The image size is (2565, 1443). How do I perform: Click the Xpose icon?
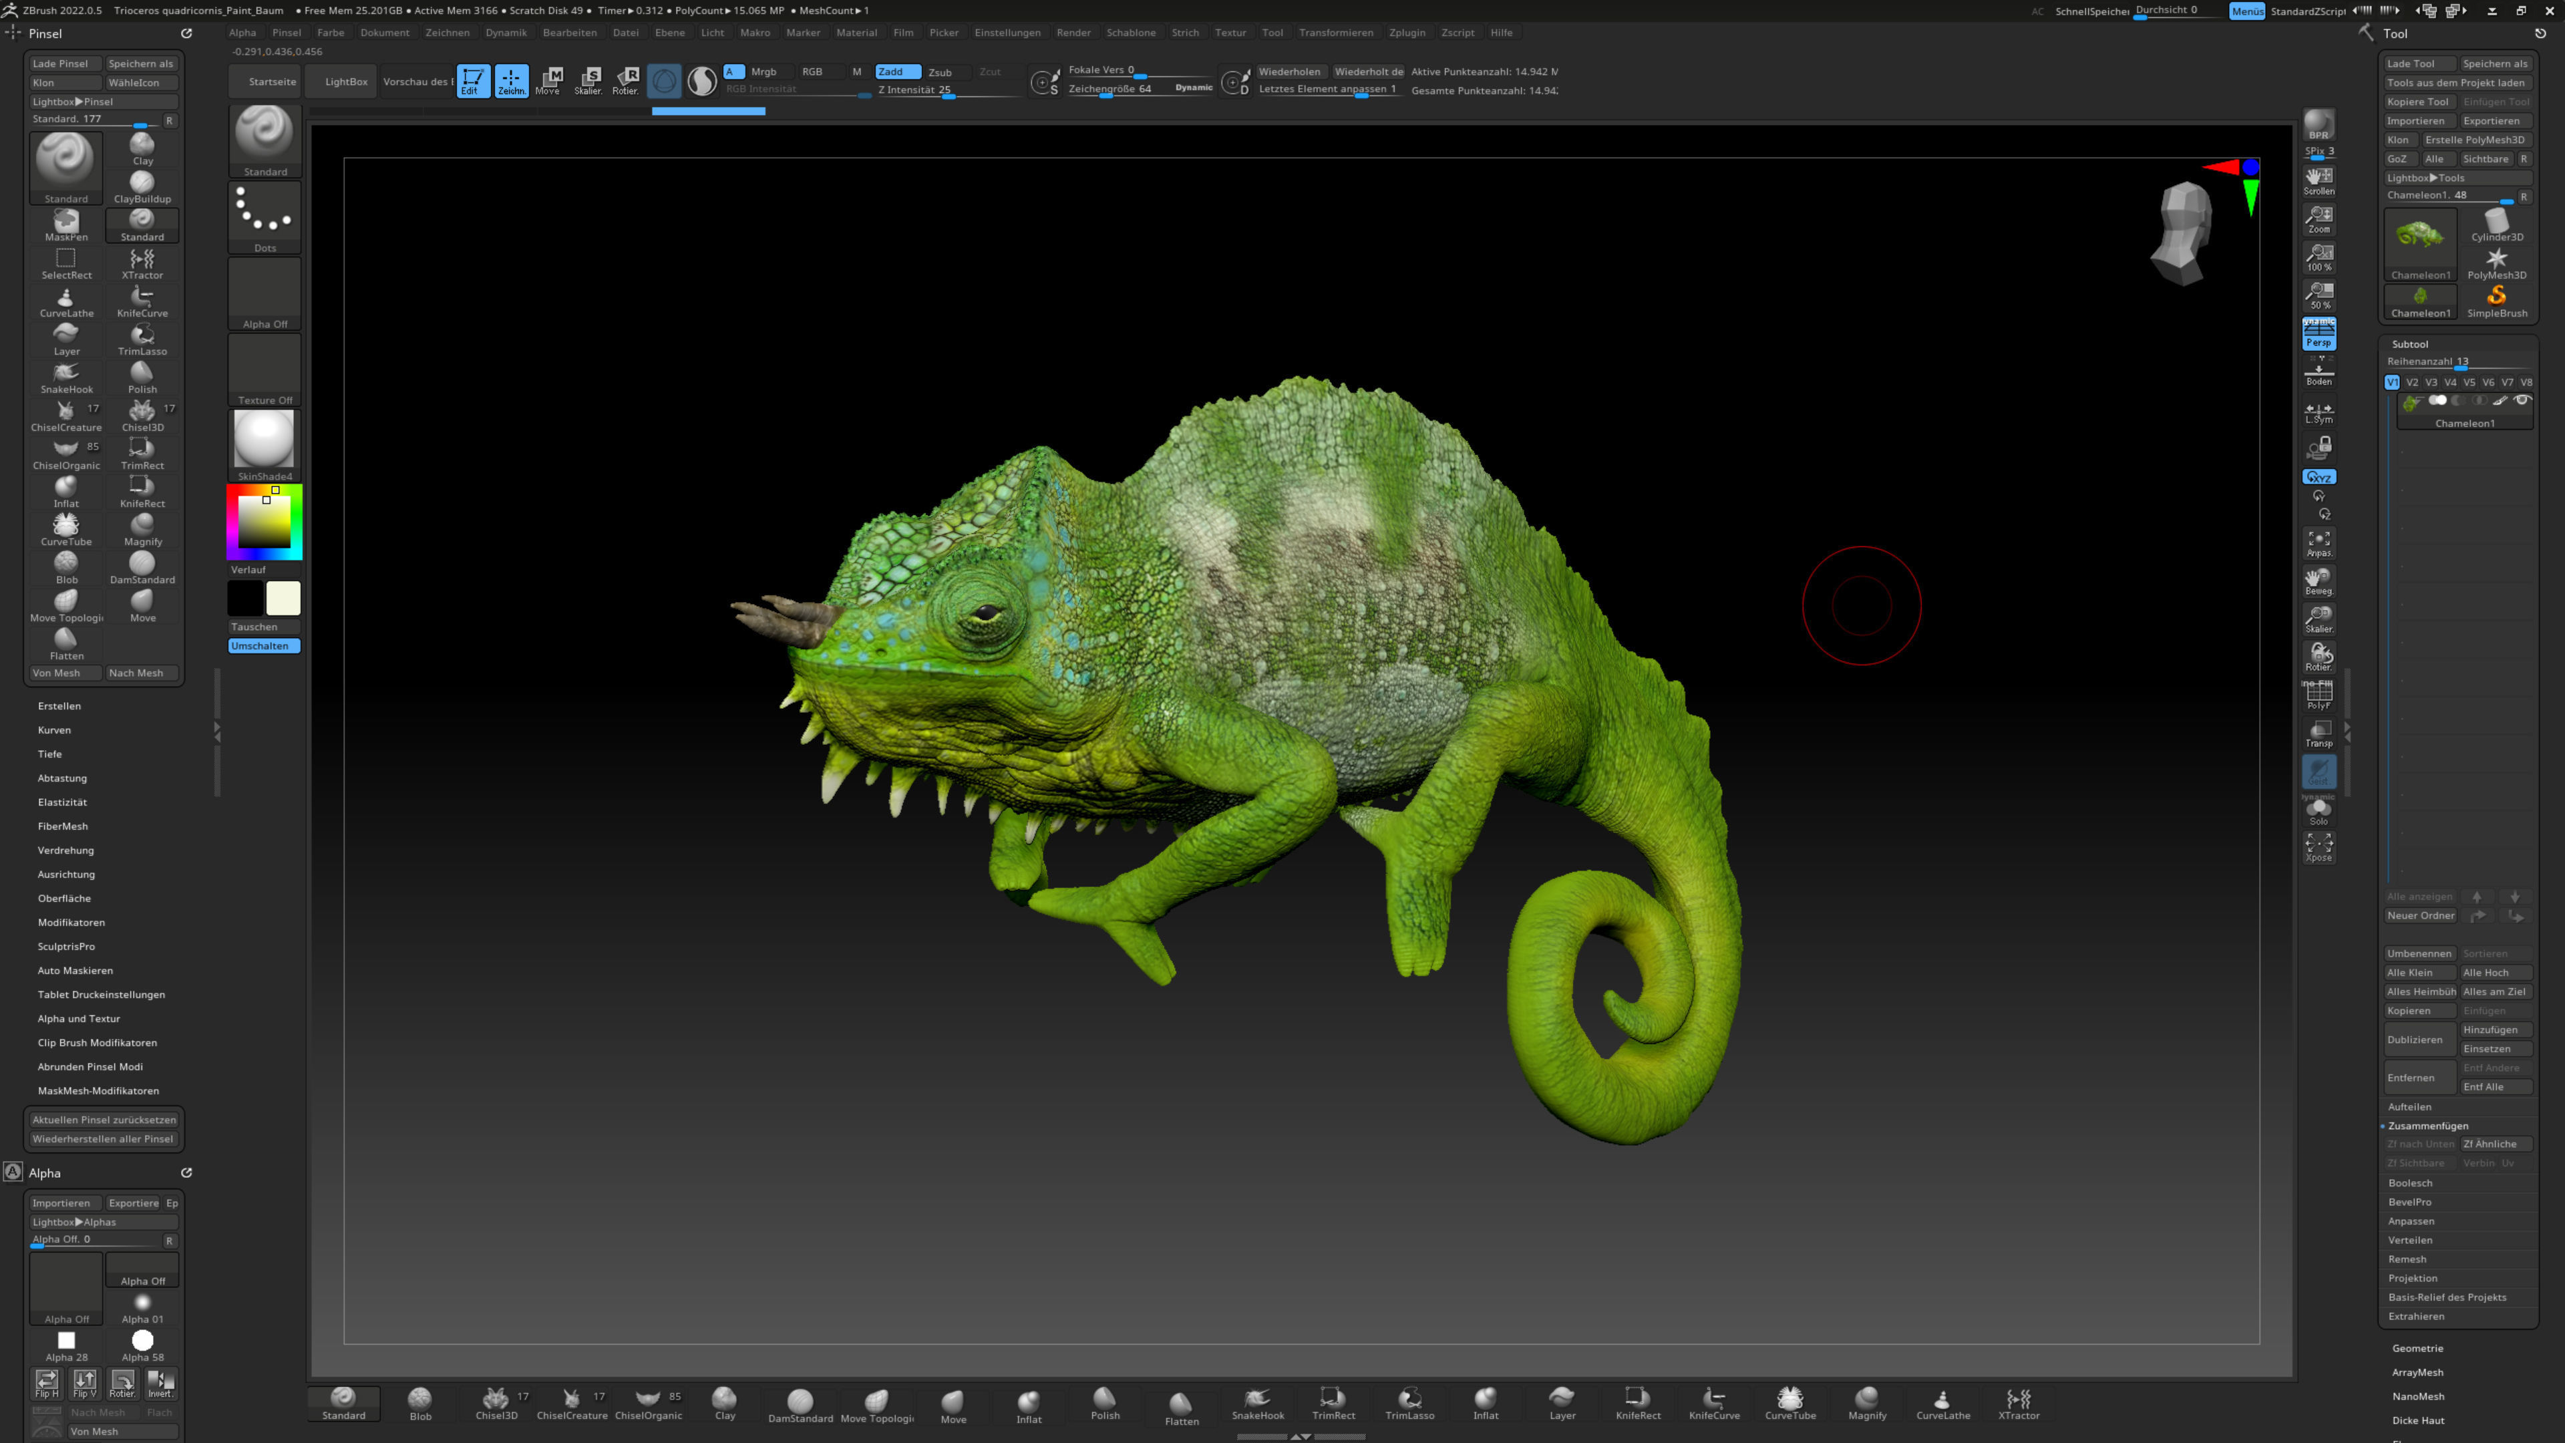[x=2318, y=848]
